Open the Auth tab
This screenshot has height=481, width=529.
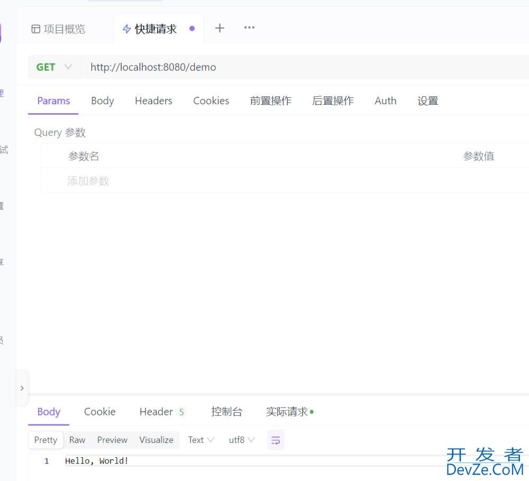click(385, 101)
